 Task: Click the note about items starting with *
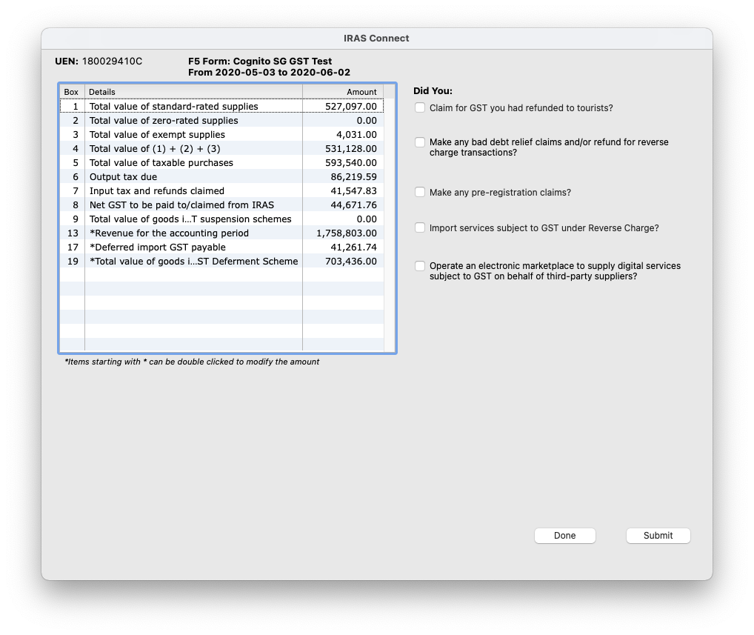[192, 362]
